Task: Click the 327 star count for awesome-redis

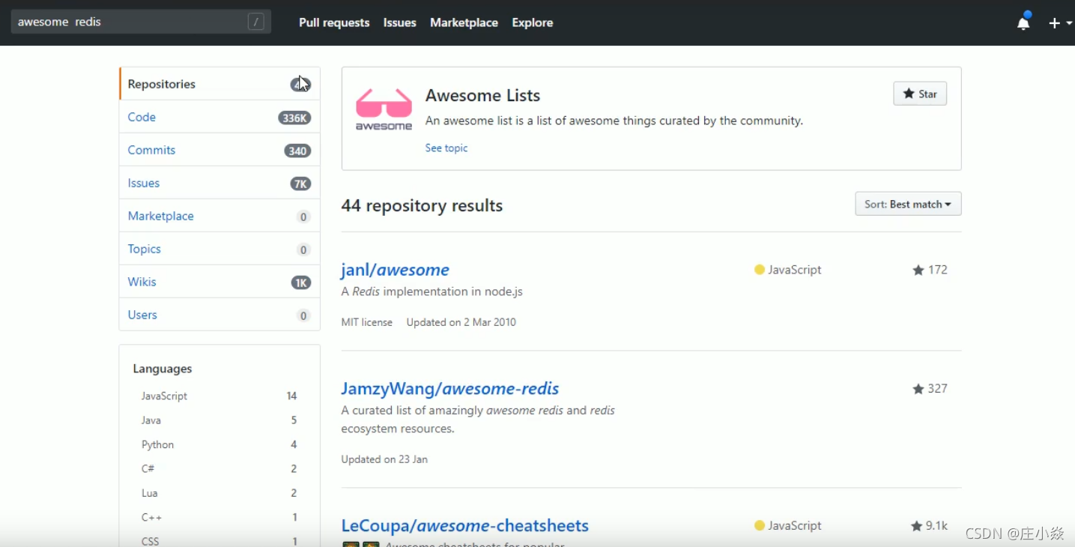Action: pyautogui.click(x=938, y=389)
